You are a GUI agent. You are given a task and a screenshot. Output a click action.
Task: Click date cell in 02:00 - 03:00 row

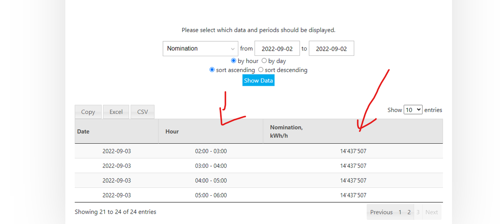[x=117, y=151]
